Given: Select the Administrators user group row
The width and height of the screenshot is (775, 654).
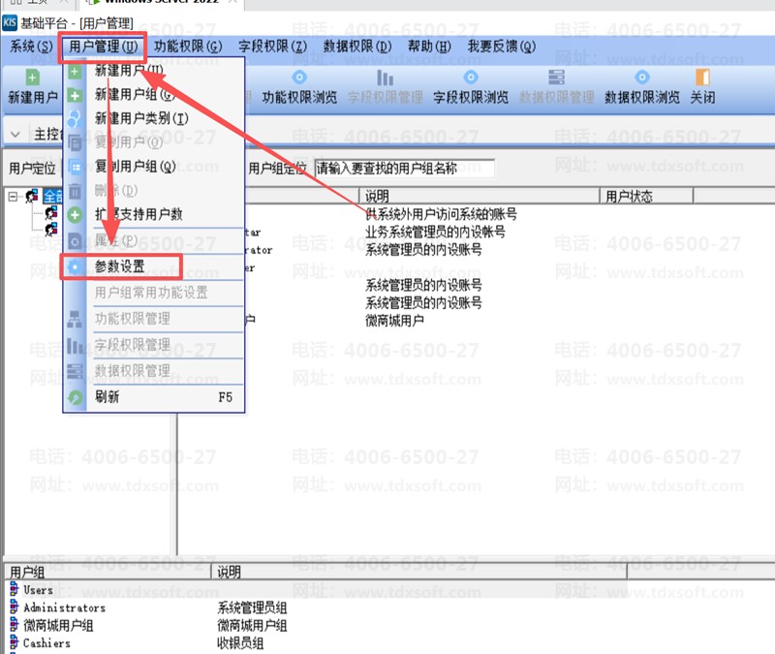Looking at the screenshot, I should pos(64,607).
